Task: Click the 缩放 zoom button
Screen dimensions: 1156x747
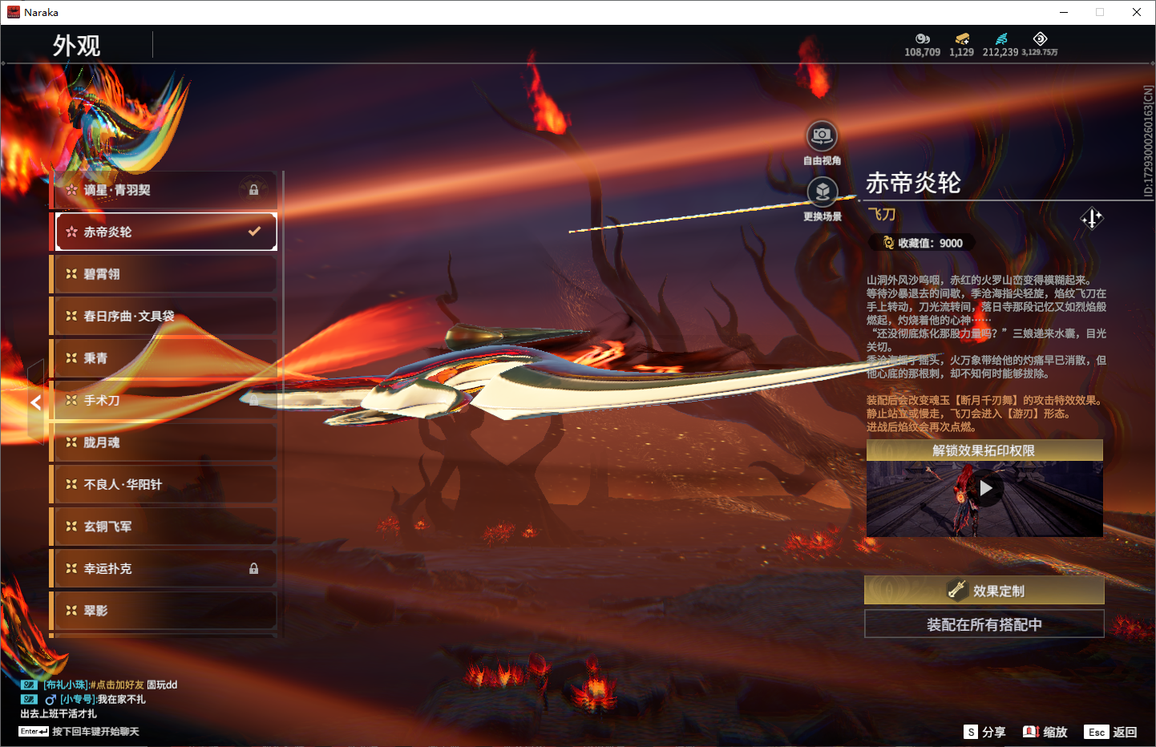Action: (1045, 732)
